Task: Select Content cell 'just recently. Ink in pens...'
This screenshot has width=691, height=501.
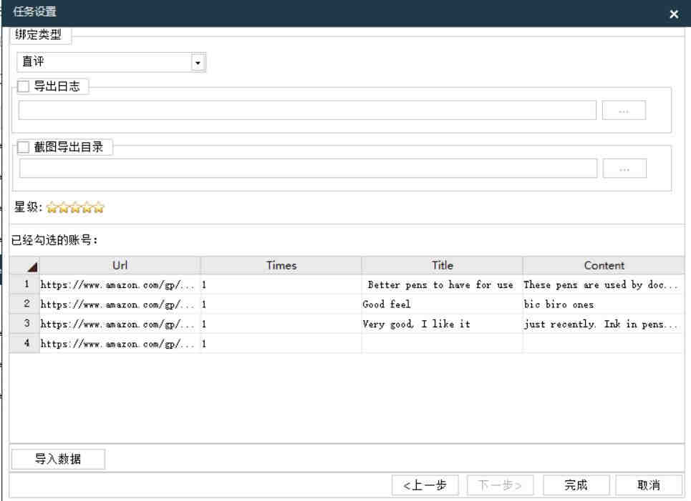Action: tap(604, 324)
